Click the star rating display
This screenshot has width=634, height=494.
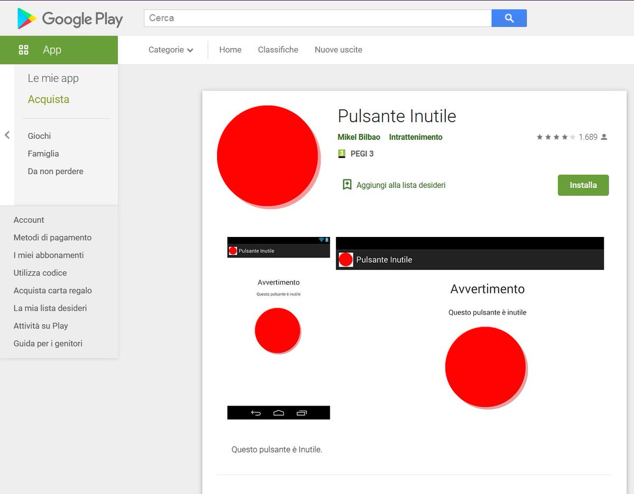(x=556, y=137)
